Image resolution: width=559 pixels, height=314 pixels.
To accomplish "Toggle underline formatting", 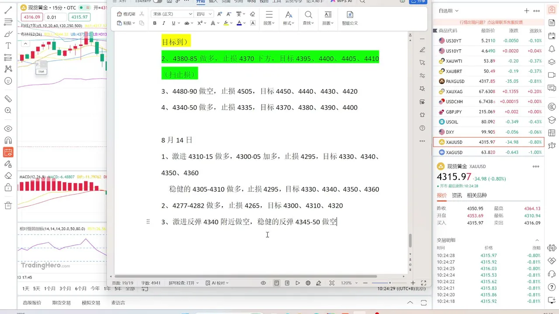I will point(173,23).
